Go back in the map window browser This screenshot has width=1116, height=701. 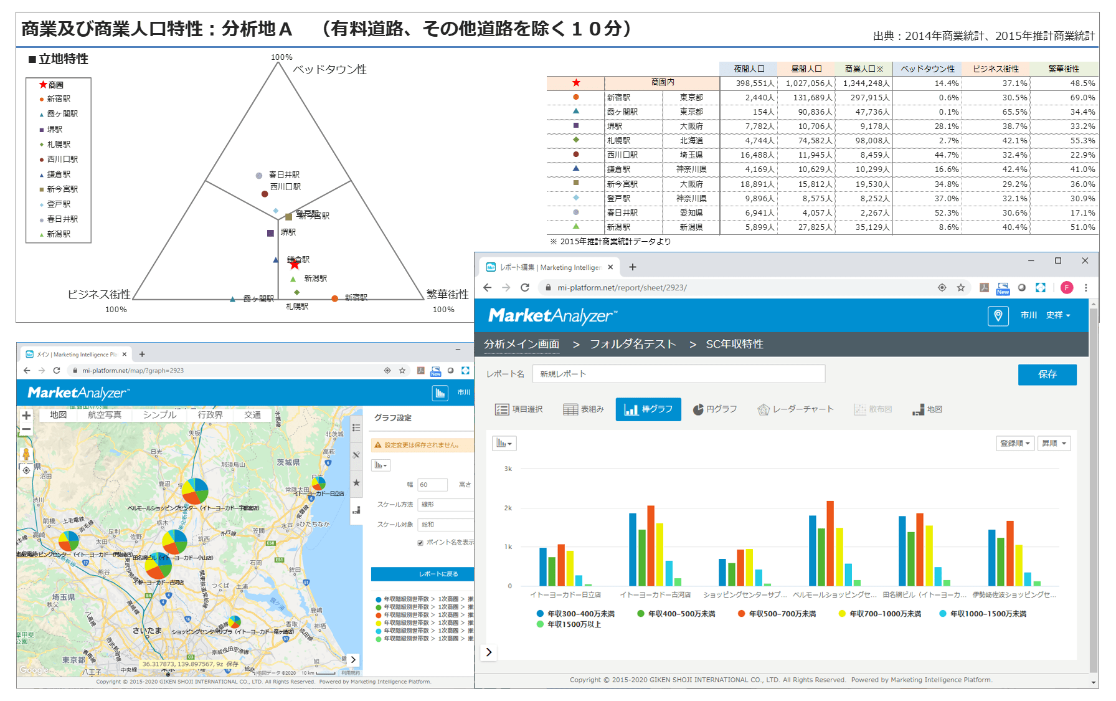(x=27, y=371)
